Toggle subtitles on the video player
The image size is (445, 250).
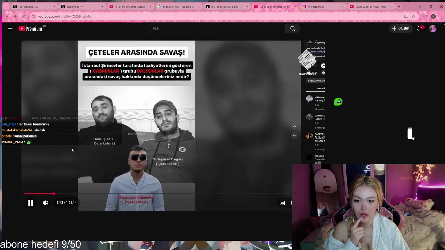[282, 203]
